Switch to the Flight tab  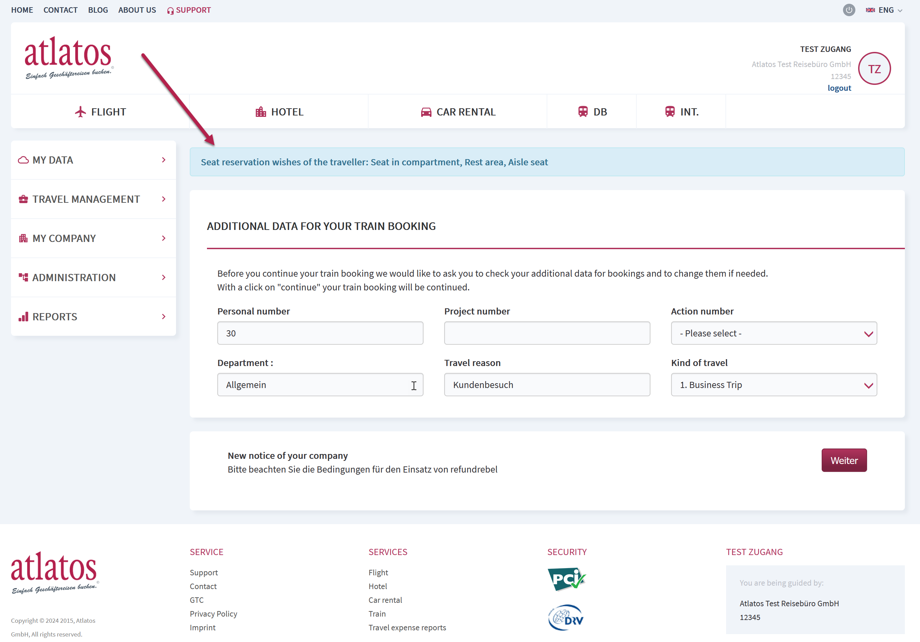click(x=100, y=112)
